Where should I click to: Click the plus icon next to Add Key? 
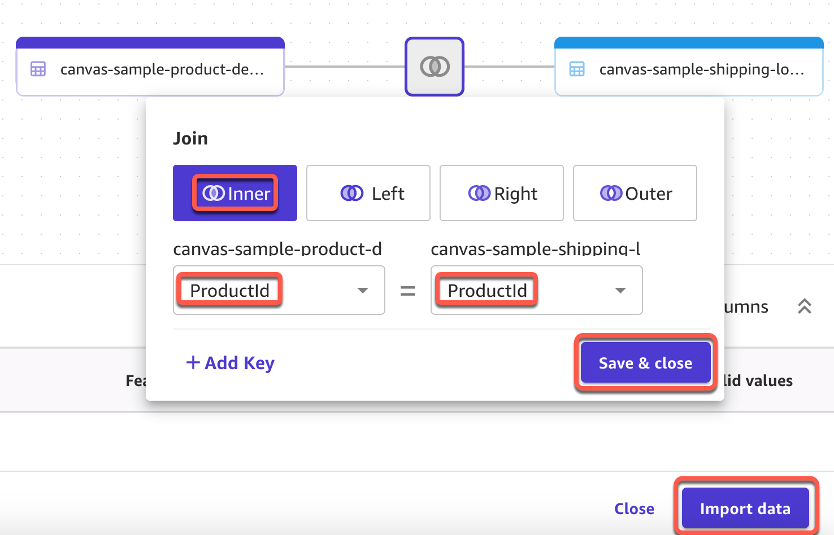193,362
